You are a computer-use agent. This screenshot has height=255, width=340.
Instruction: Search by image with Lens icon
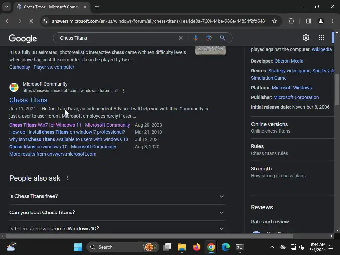pyautogui.click(x=209, y=38)
